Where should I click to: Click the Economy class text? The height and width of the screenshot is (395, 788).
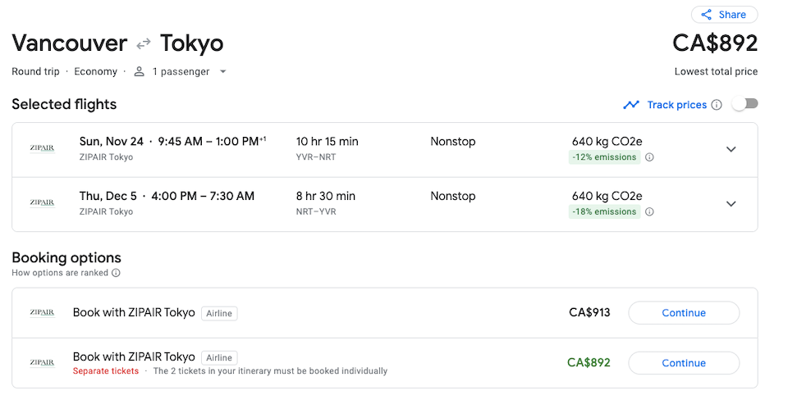coord(95,72)
